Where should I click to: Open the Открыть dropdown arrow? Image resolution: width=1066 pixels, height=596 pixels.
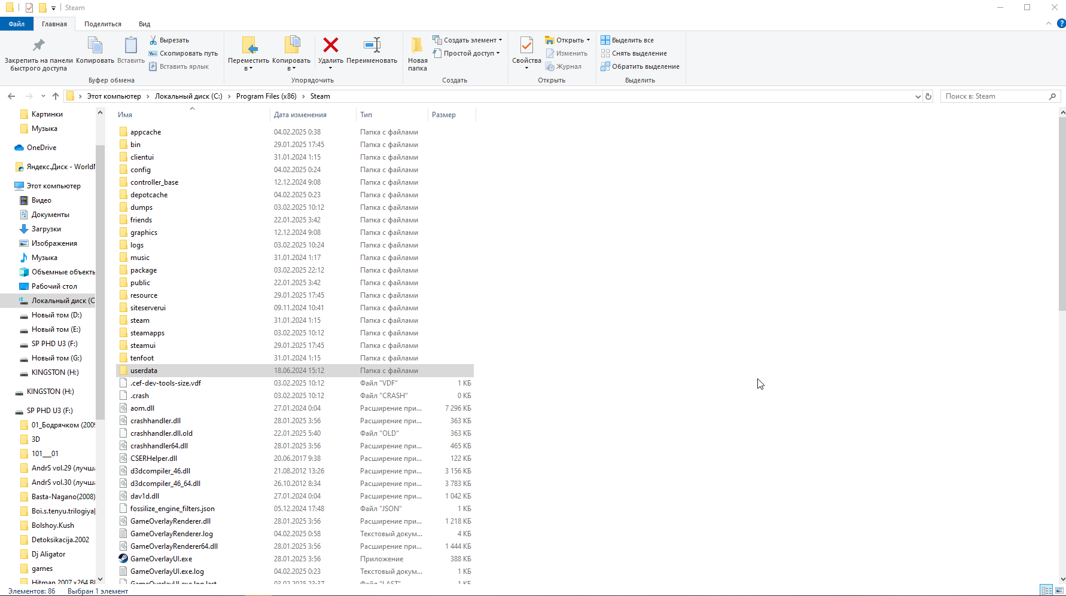[x=589, y=40]
